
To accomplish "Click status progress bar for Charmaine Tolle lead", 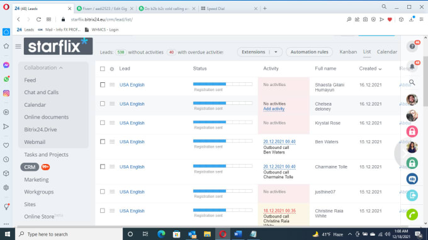I will (223, 166).
